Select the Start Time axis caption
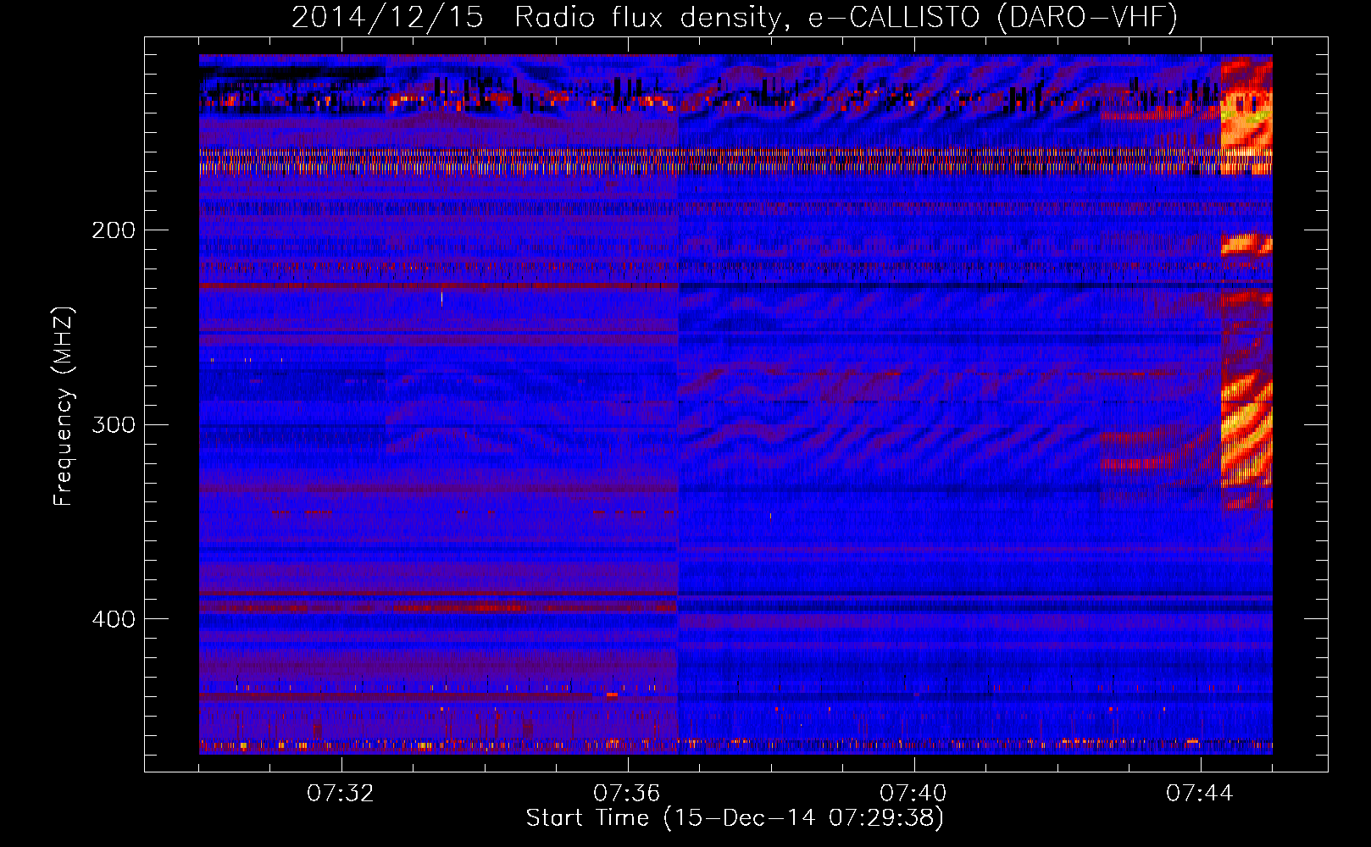 pyautogui.click(x=735, y=818)
